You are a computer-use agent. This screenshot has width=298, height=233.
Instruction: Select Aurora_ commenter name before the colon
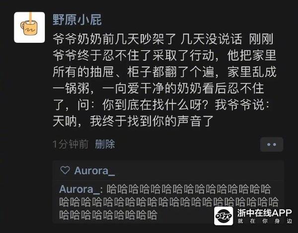(79, 189)
